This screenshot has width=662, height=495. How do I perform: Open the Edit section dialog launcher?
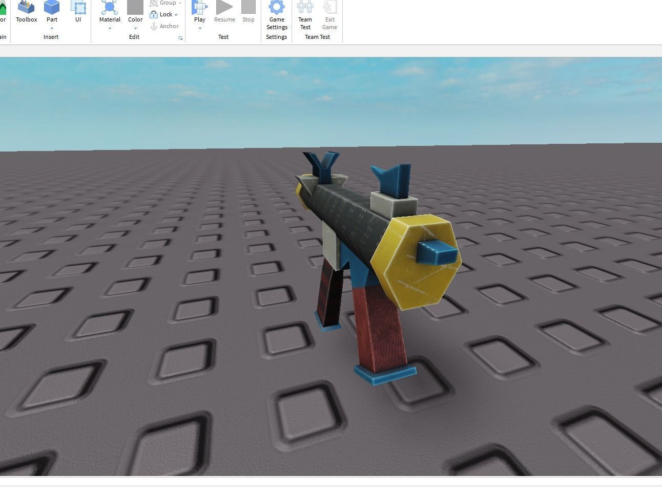[180, 38]
